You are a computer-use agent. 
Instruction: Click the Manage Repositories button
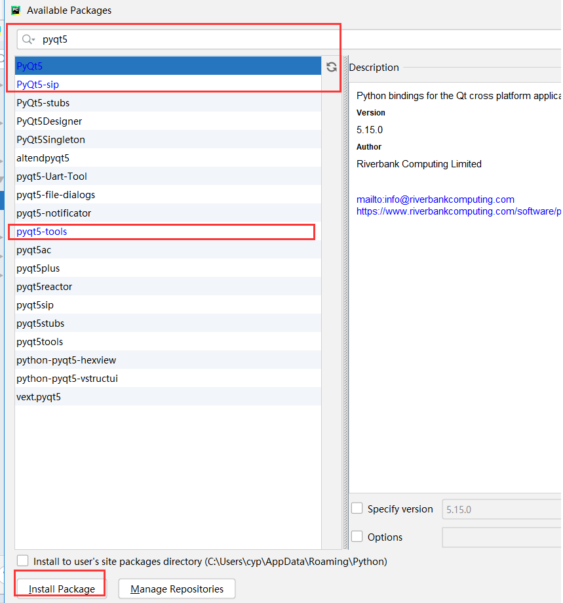coord(177,589)
